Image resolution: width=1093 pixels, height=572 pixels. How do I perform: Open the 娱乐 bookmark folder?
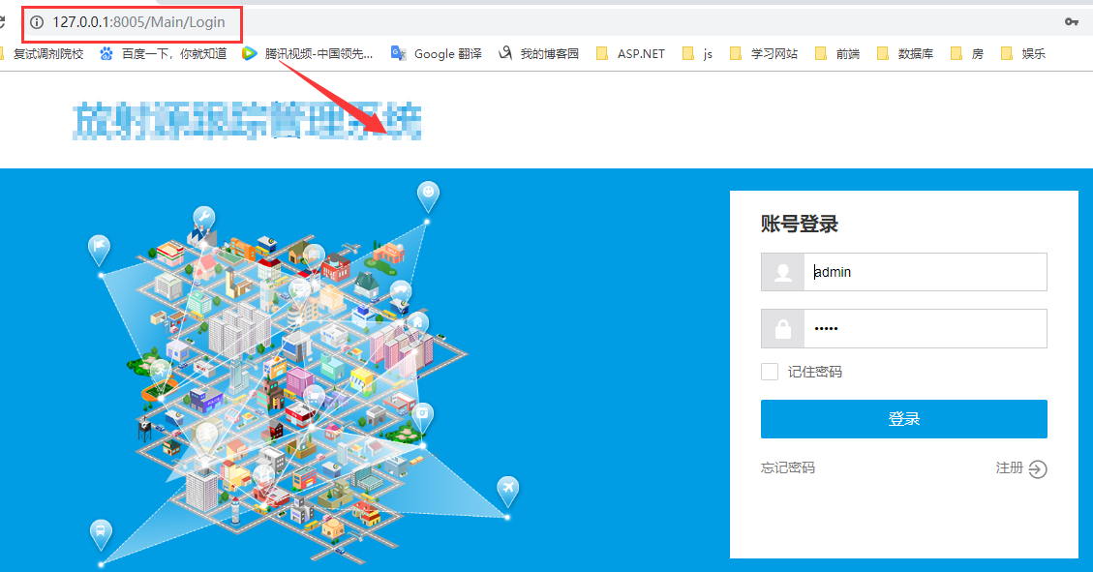click(x=1023, y=53)
